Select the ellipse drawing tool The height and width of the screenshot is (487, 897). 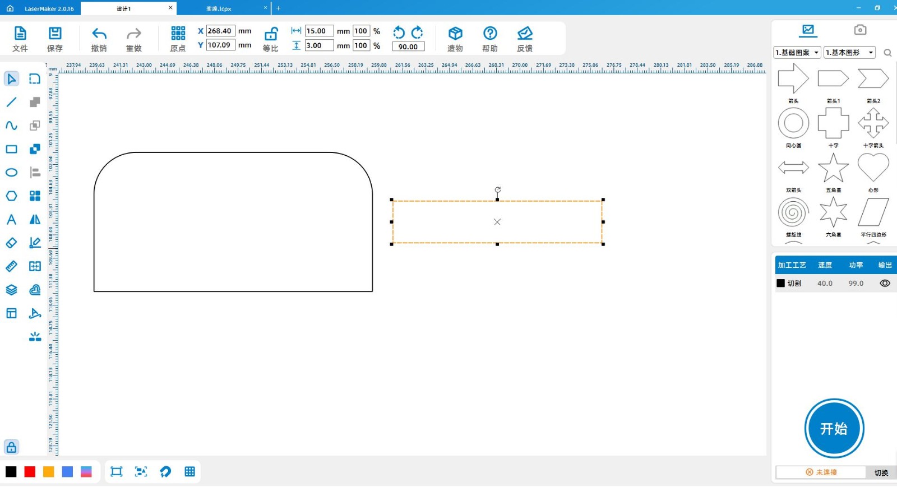(x=11, y=173)
